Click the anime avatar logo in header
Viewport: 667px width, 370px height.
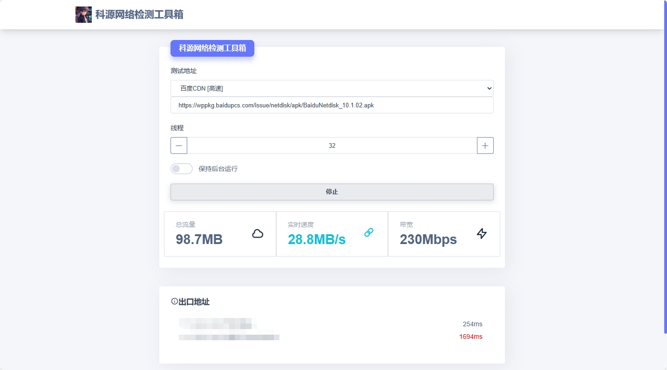point(83,14)
